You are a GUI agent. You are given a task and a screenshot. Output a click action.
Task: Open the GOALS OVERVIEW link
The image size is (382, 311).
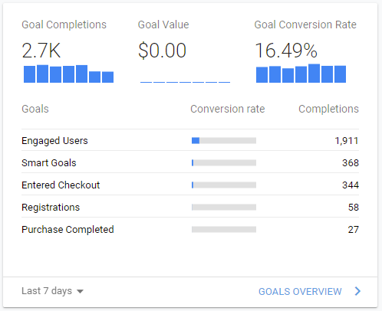pos(300,291)
